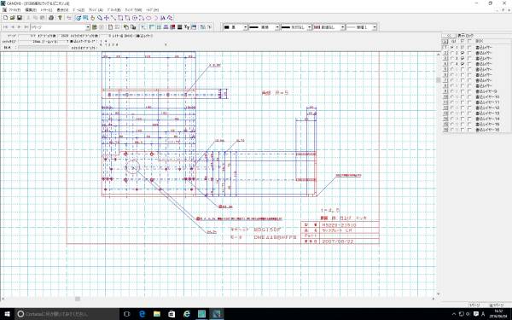
Task: Open the line width dropdown
Action: pos(375,27)
